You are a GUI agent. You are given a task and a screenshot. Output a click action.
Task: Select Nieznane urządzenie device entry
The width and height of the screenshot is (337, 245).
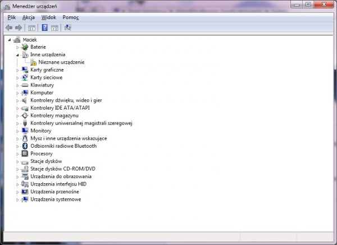click(x=61, y=62)
